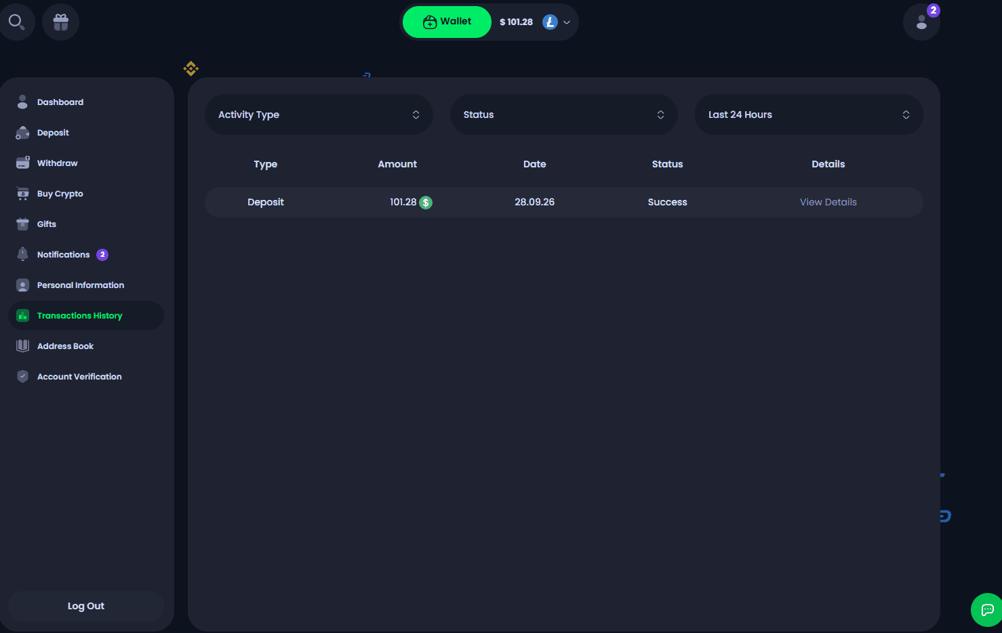Screen dimensions: 1002x633
Task: Click the $ 101.28 wallet balance
Action: [x=516, y=22]
